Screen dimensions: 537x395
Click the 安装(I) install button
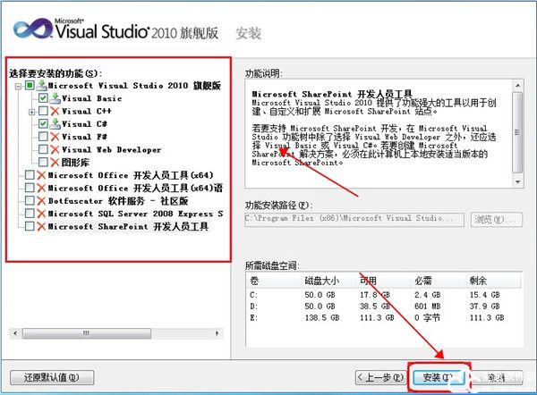(438, 378)
